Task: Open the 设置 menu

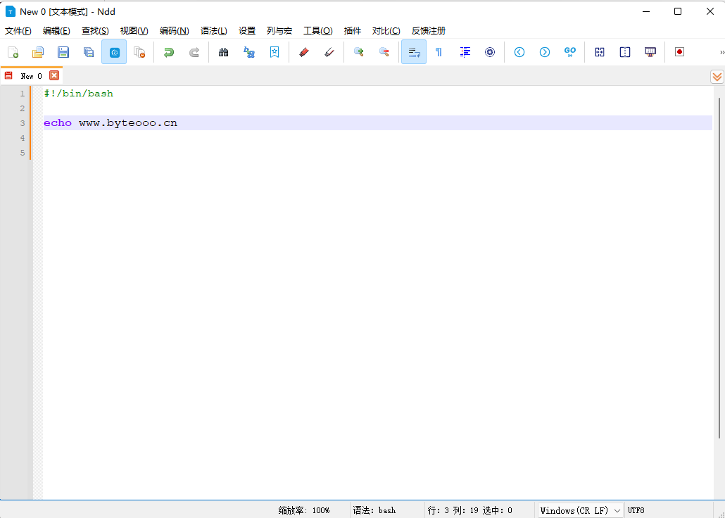Action: pos(247,31)
